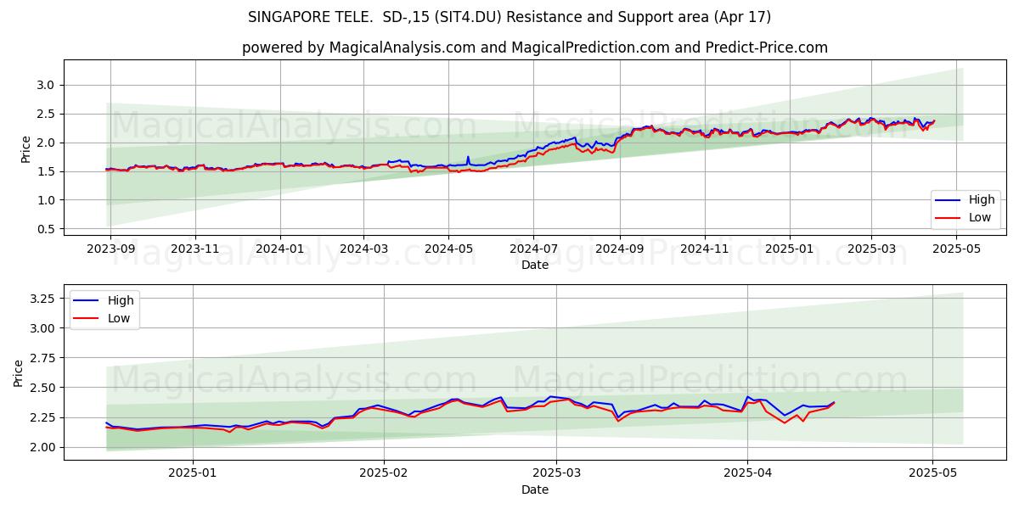Click the 2024-11 date tick label
The image size is (1019, 509).
coord(704,249)
